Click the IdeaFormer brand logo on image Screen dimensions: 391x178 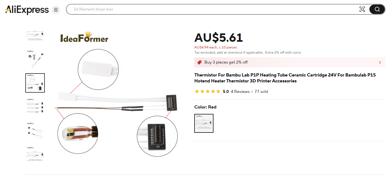pyautogui.click(x=84, y=37)
